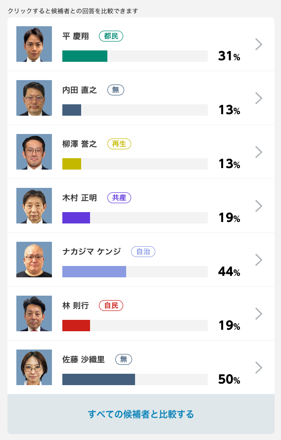
Task: Click the chevron beside 佐藤 沙織里
Action: coord(259,368)
